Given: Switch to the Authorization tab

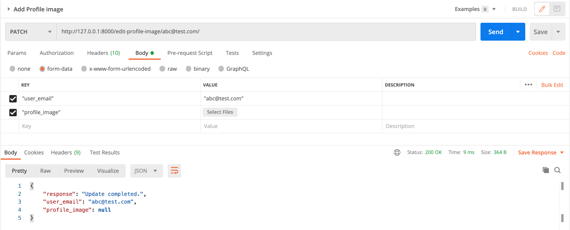Looking at the screenshot, I should 57,53.
